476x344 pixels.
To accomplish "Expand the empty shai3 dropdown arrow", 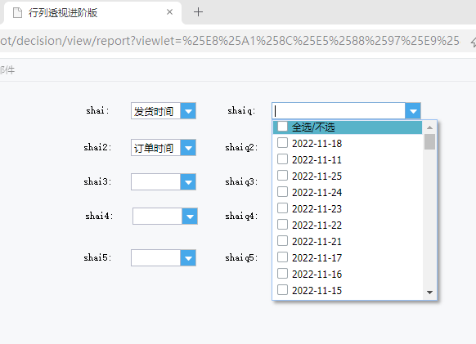I will 188,182.
